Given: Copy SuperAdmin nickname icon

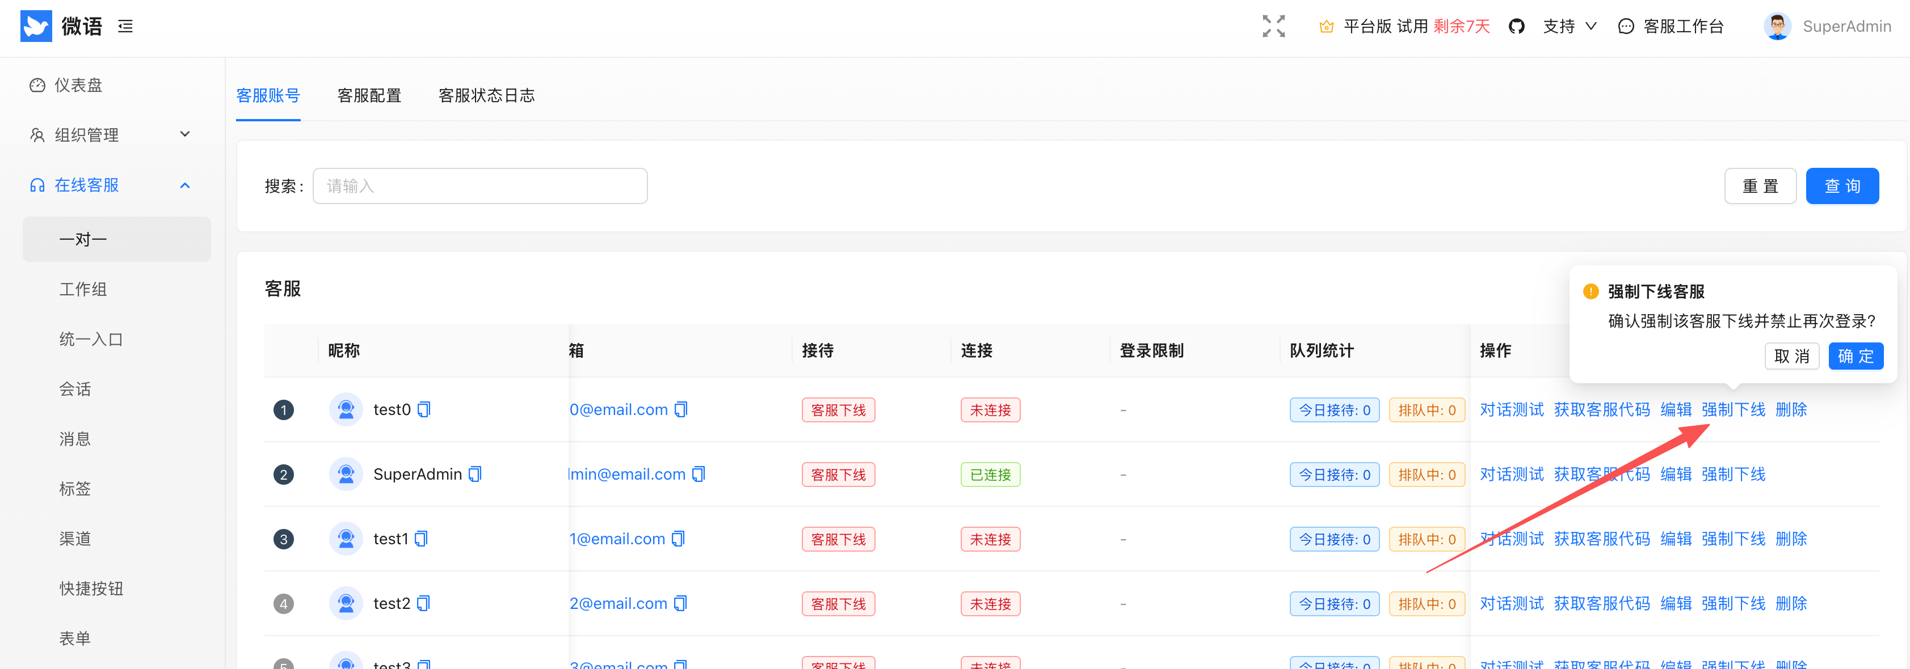Looking at the screenshot, I should tap(476, 474).
